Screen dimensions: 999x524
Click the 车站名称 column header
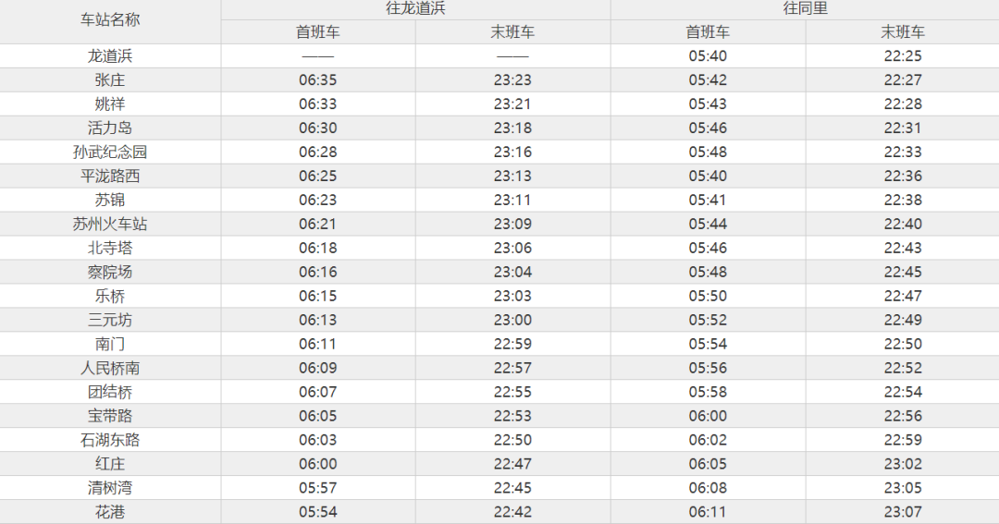pyautogui.click(x=110, y=19)
